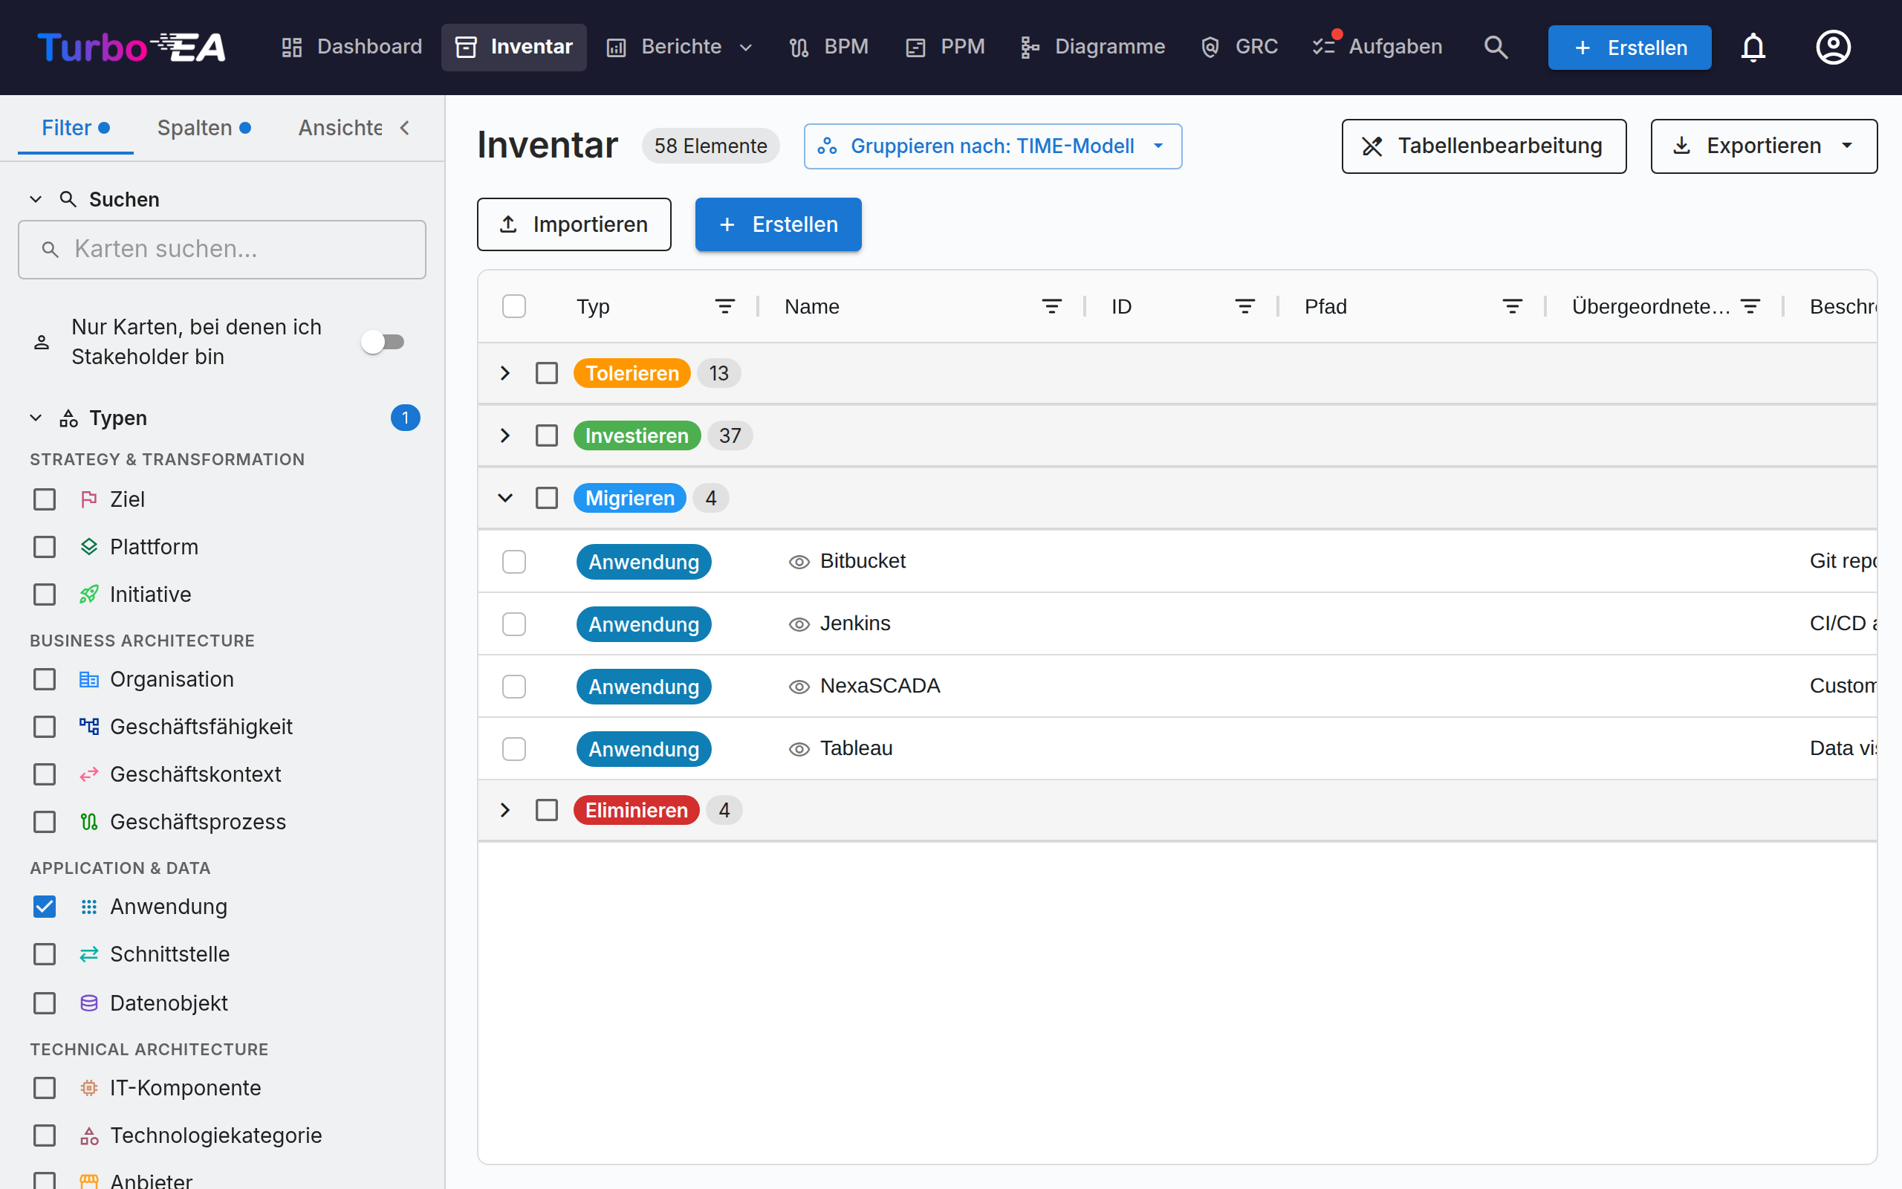
Task: Open the GRC navigation item
Action: (x=1239, y=47)
